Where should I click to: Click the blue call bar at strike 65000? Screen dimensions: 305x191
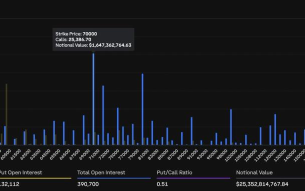(54, 133)
